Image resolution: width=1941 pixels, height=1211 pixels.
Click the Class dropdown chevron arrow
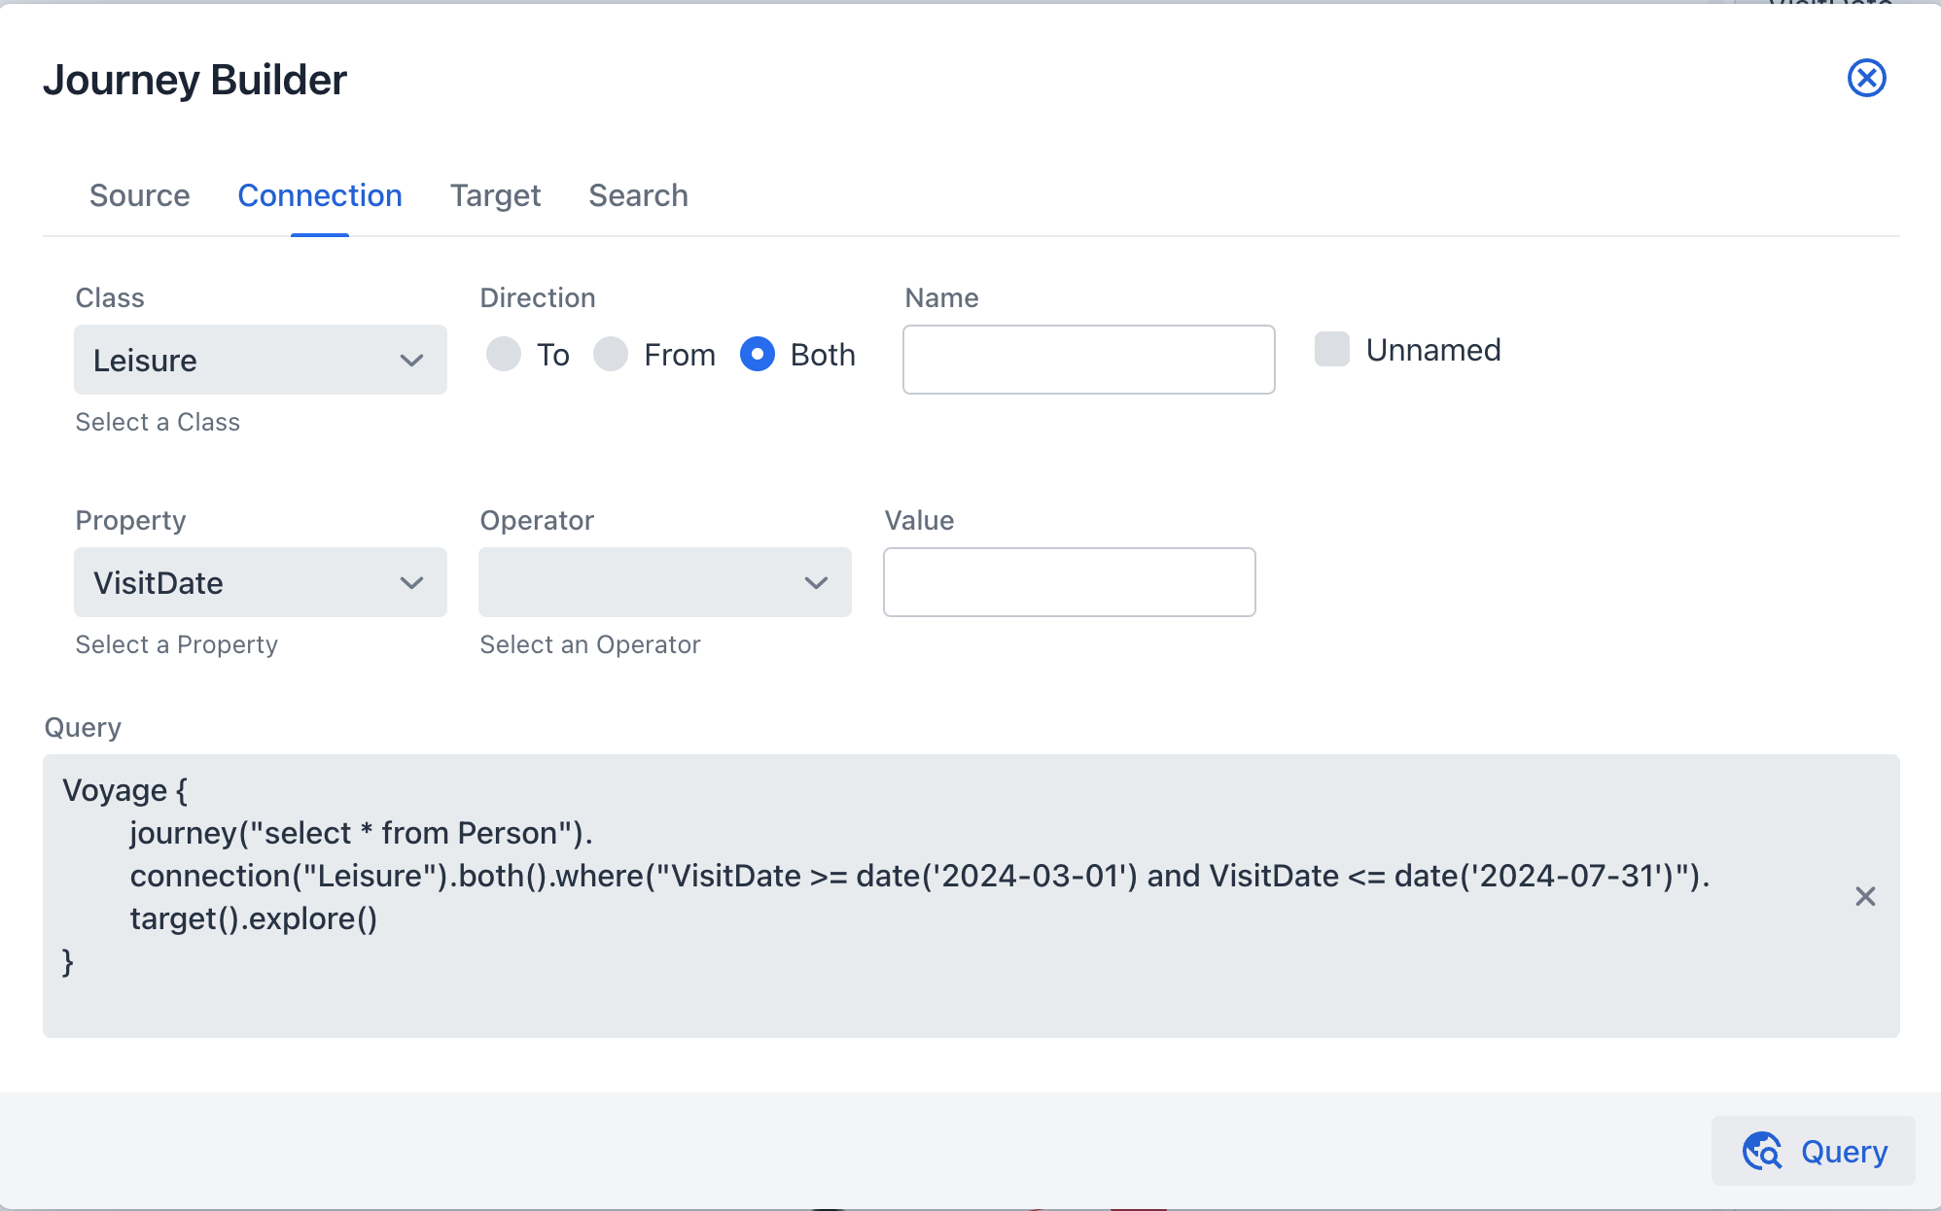[x=411, y=361]
